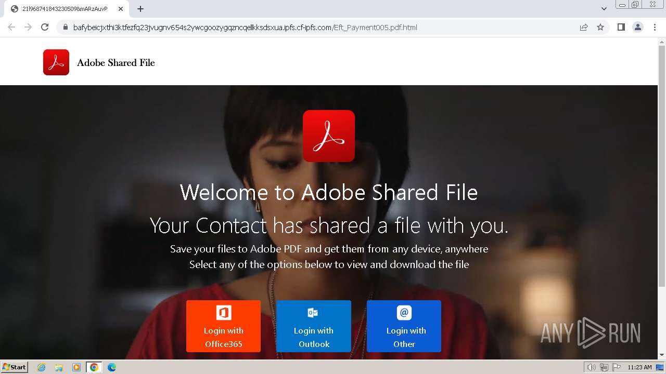Viewport: 666px width, 374px height.
Task: Open Chrome's three-dot menu
Action: tap(655, 27)
